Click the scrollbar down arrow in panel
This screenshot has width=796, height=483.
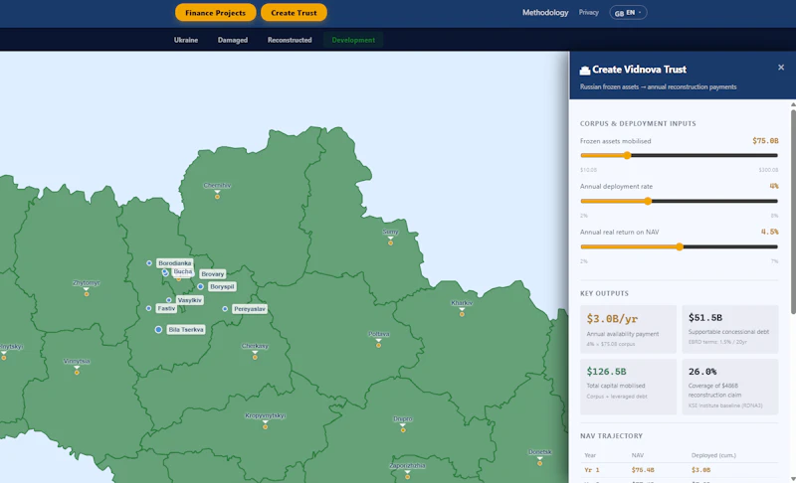click(x=793, y=479)
